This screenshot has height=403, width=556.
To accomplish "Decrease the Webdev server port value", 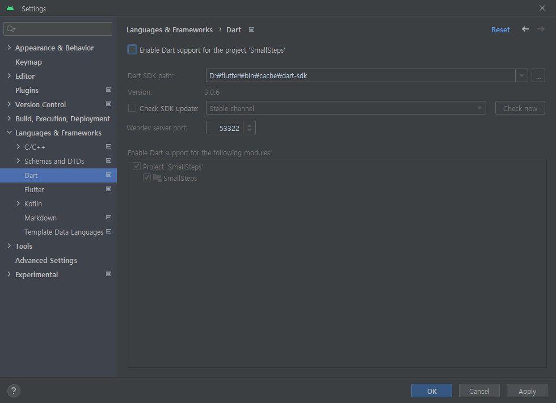I will point(249,131).
